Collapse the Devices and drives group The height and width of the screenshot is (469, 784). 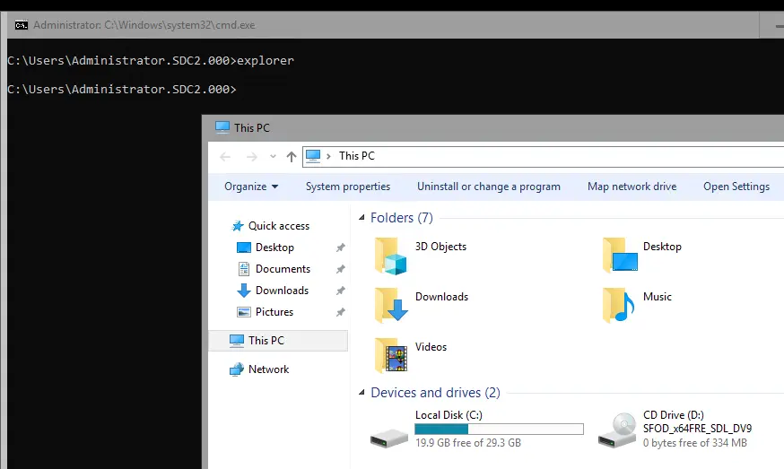point(362,393)
